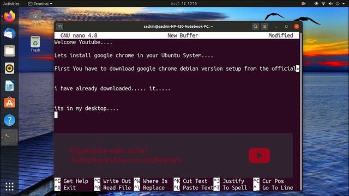This screenshot has height=196, width=349.
Task: Click the 'i have already downloaded' line
Action: coord(112,88)
